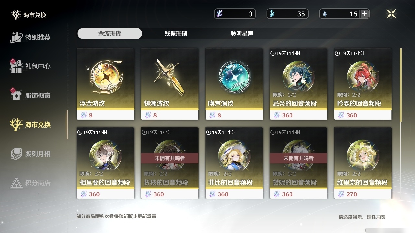Select 维里奈的回音频段 for 270

coord(363,163)
